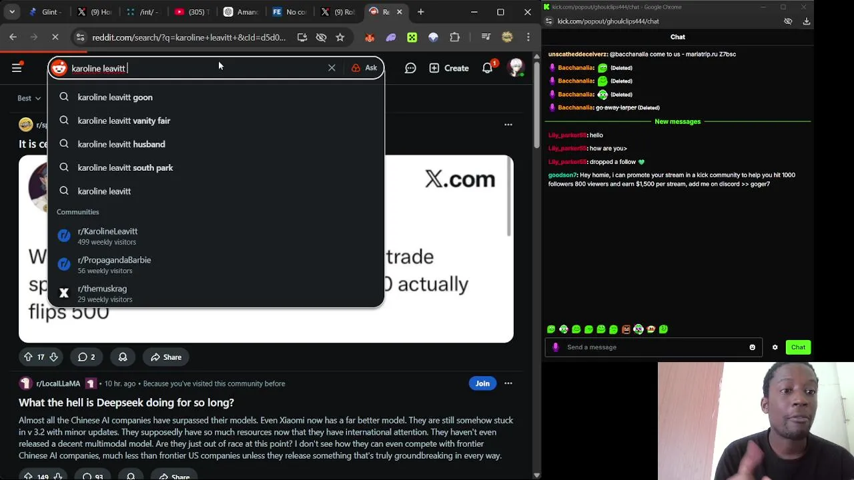Open community r/PropagandaBarbie

point(216,265)
